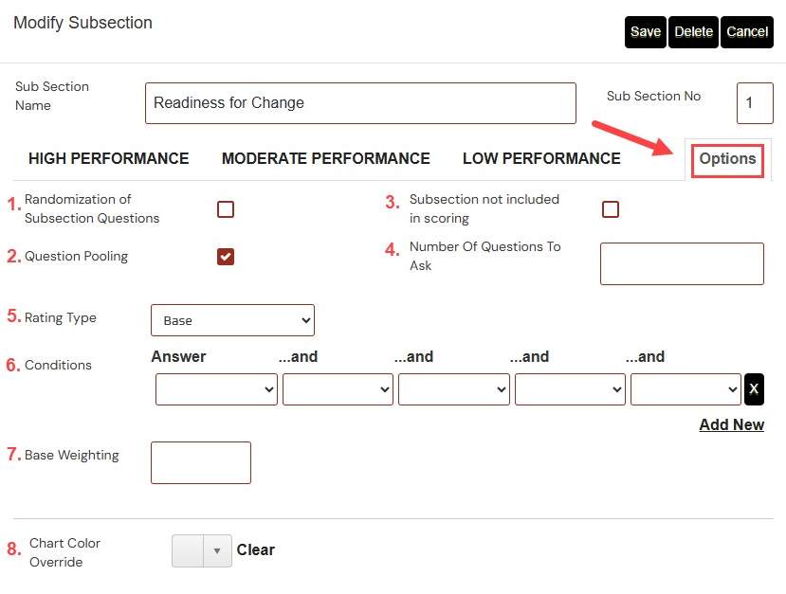Remove condition row with X button

(x=754, y=389)
